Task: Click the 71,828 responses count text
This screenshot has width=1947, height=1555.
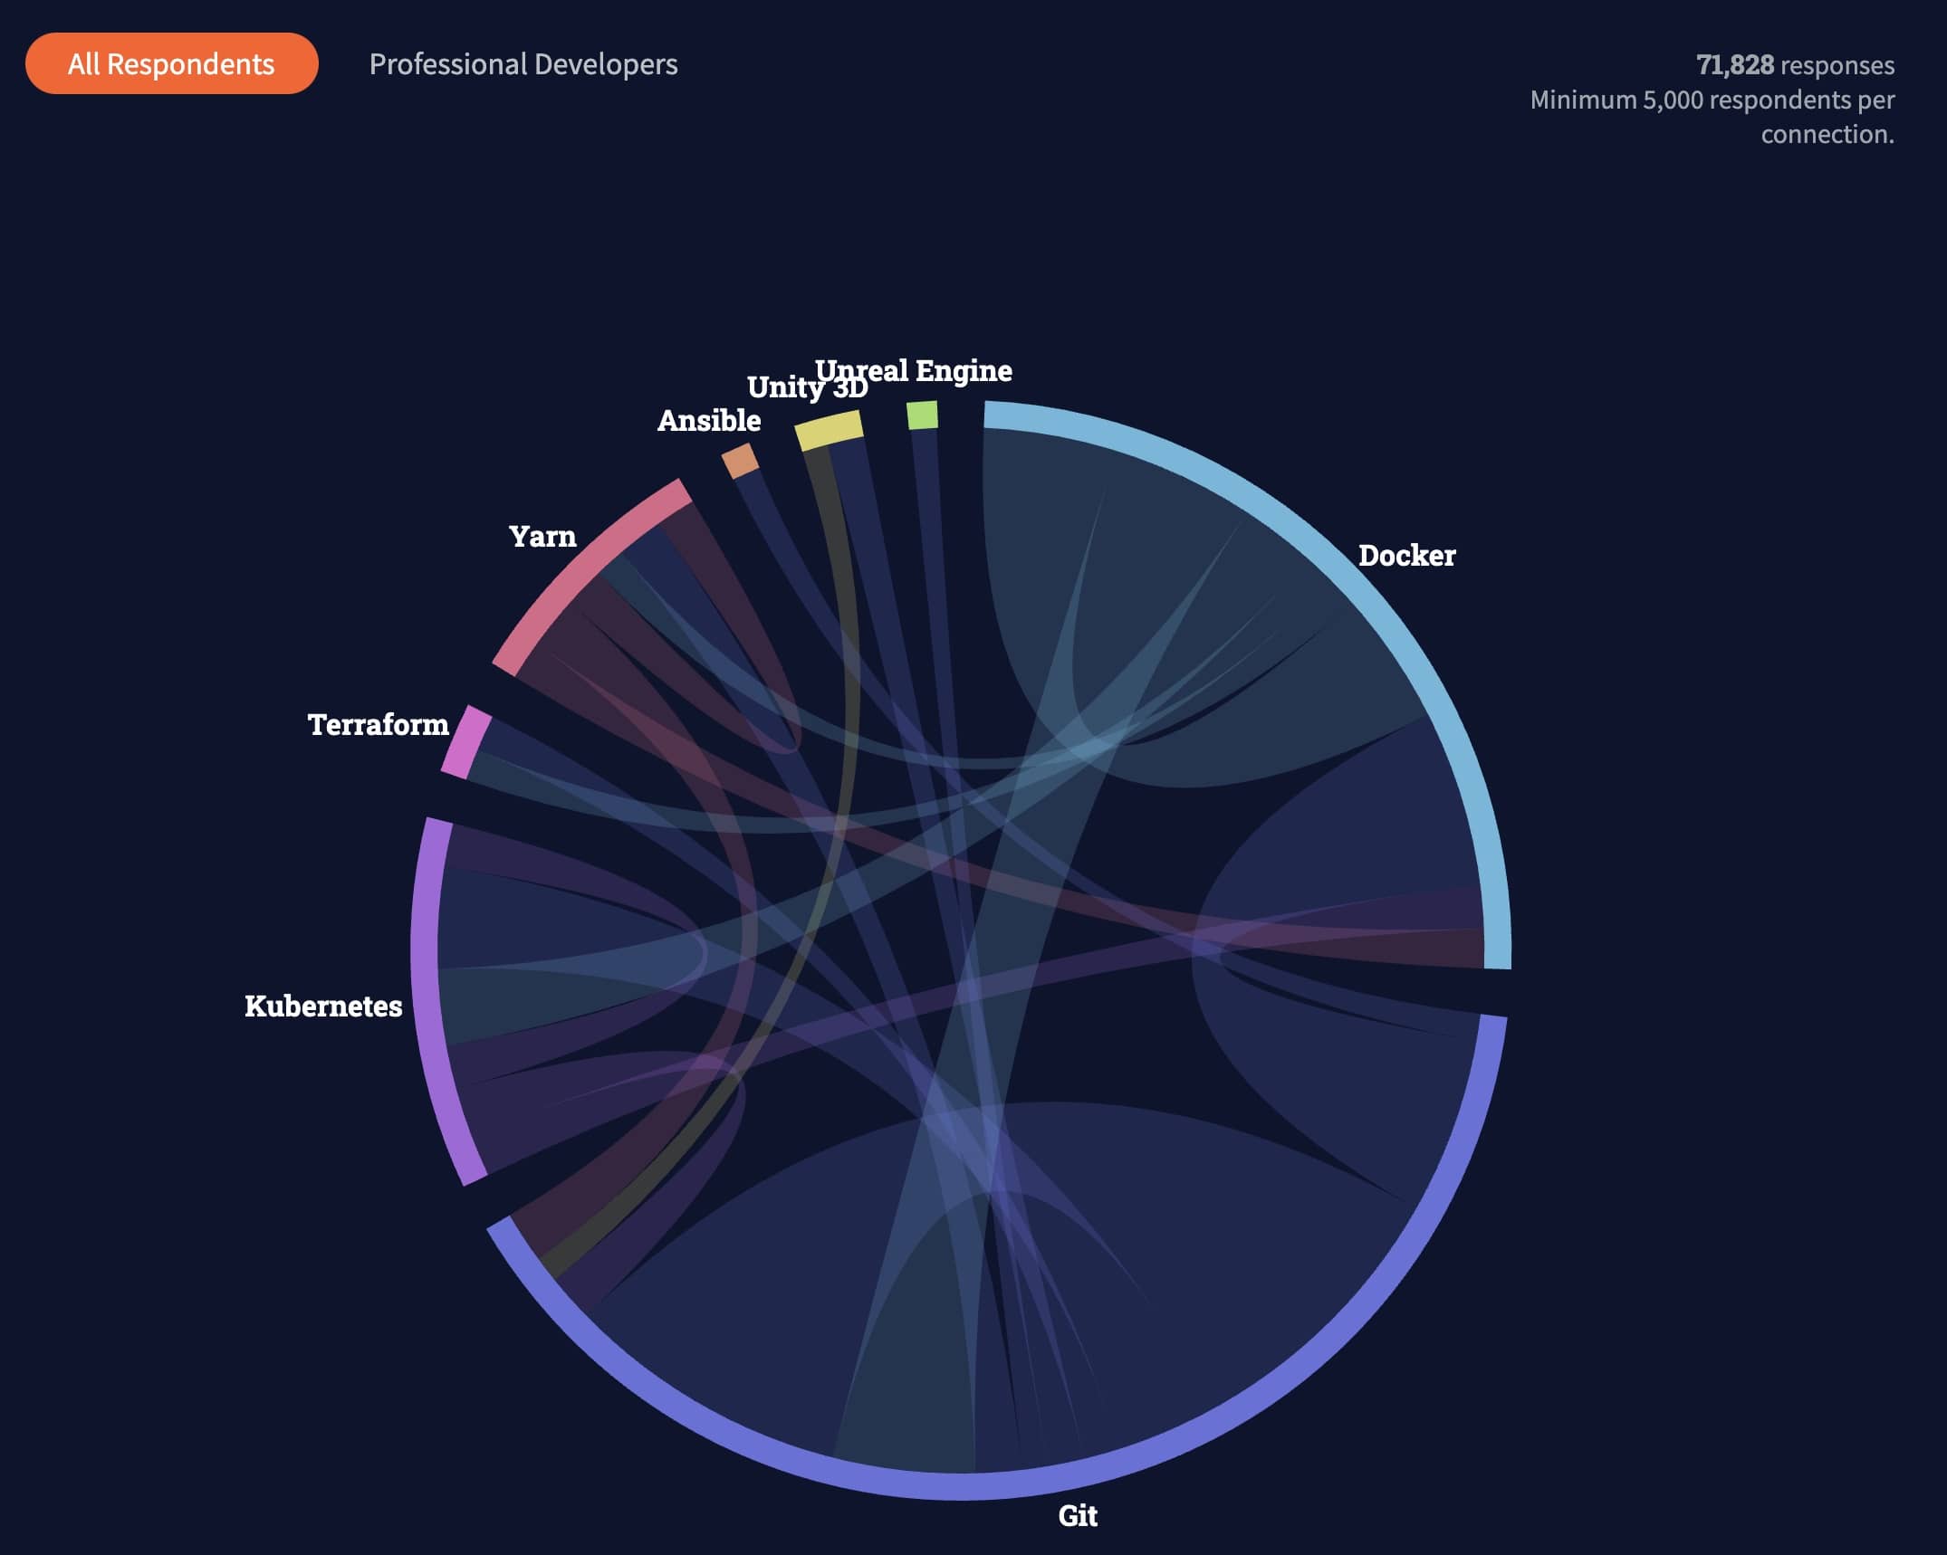Action: coord(1794,65)
